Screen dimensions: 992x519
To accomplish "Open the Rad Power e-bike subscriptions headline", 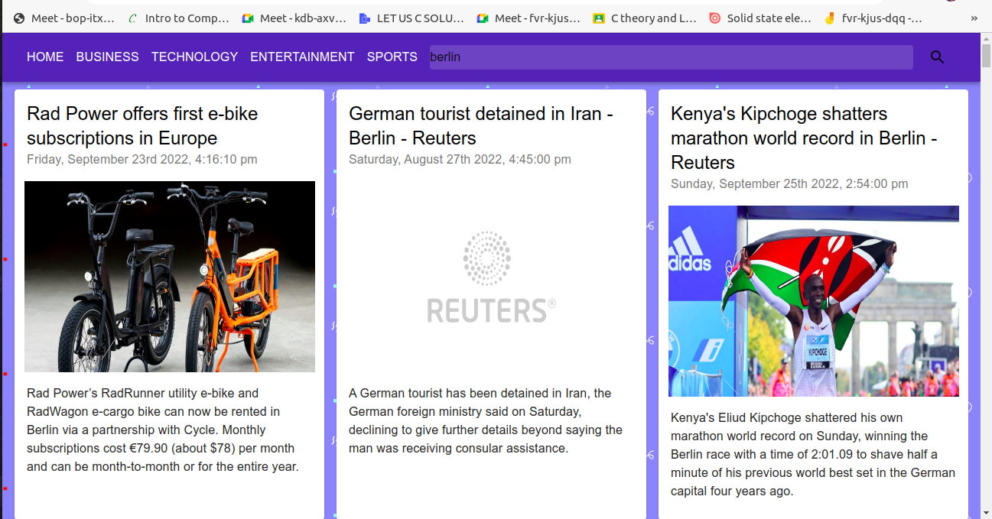I will pyautogui.click(x=142, y=126).
